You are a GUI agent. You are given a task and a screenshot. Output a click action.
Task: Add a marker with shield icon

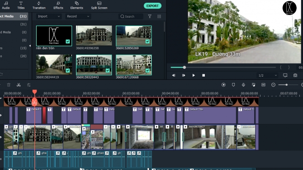233,85
